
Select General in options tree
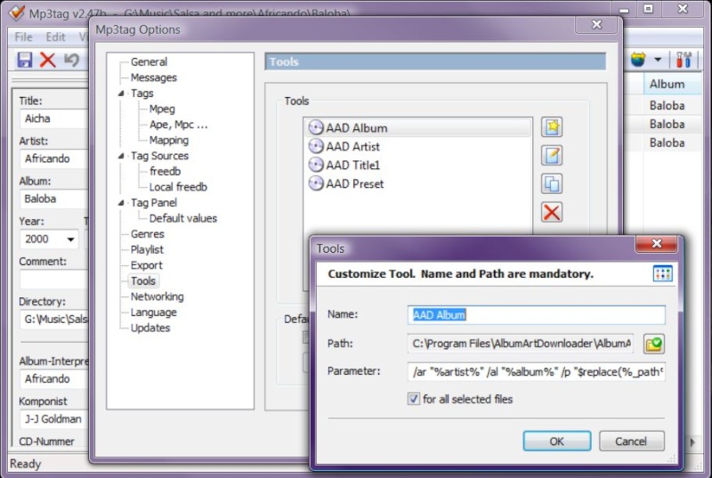point(149,61)
